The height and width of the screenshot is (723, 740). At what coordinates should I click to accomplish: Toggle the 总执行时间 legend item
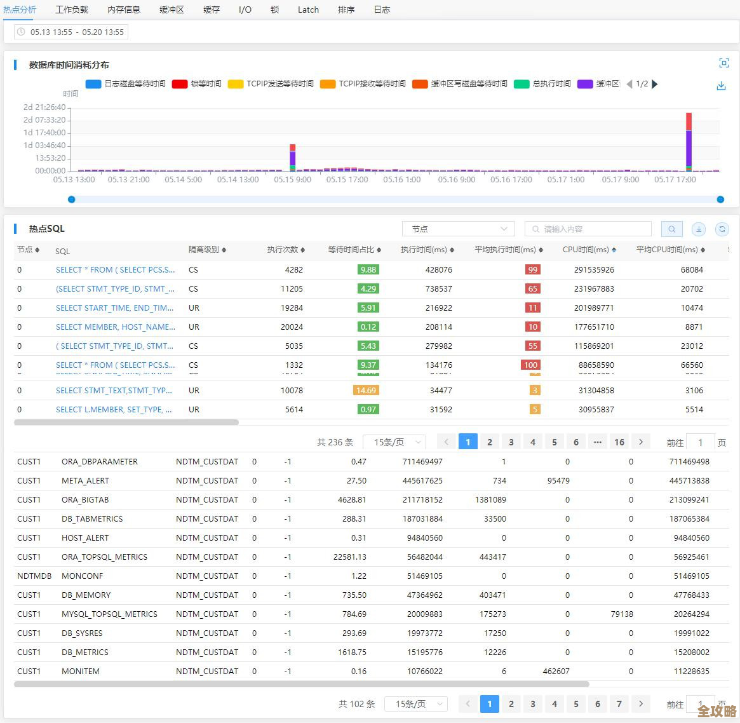pyautogui.click(x=542, y=84)
